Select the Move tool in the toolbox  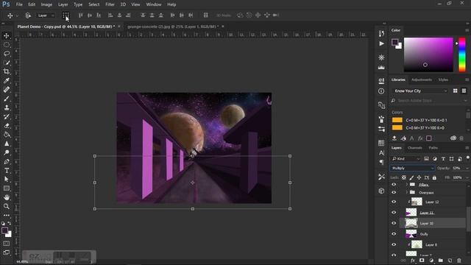(7, 36)
